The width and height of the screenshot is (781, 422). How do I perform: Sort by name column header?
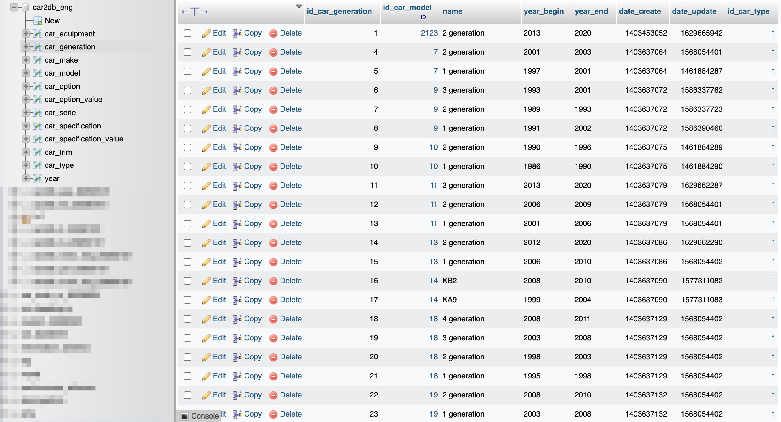(x=452, y=12)
